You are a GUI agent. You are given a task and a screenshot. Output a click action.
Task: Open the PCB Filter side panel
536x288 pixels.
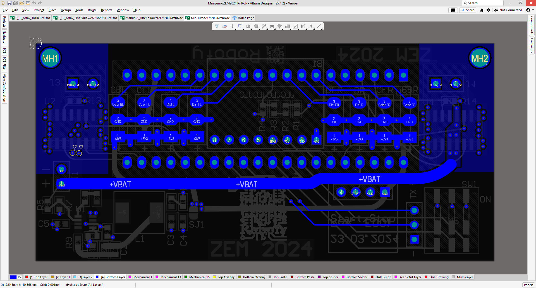[x=4, y=64]
